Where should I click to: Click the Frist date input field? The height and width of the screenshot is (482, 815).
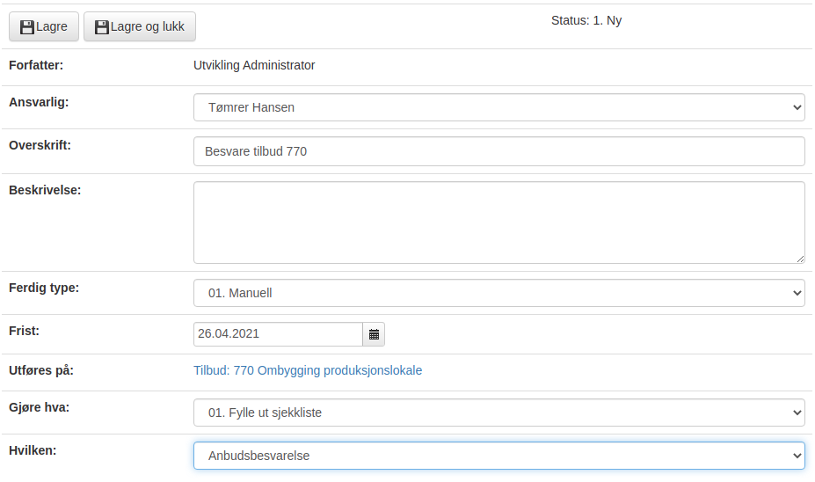[x=278, y=334]
